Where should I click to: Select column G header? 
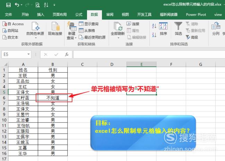click(201, 64)
